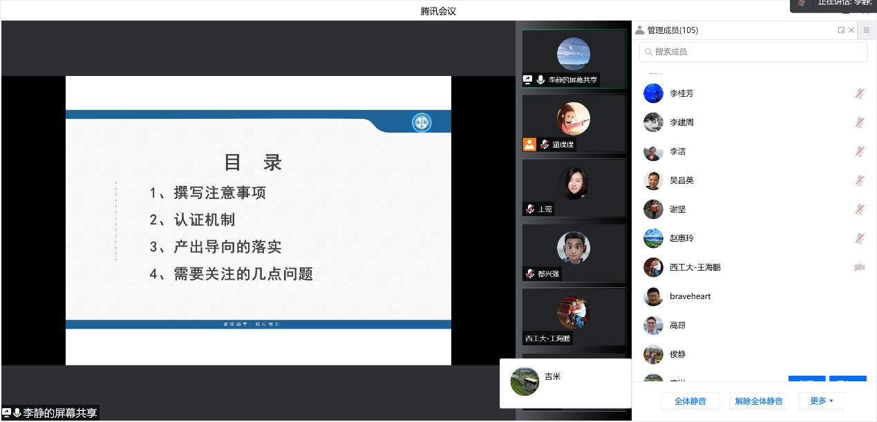The image size is (877, 422).
Task: Click the green microphone icon on 李静's tile
Action: point(540,79)
